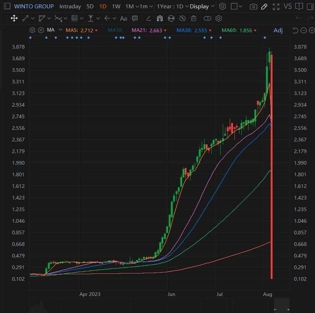
Task: Expand wave tool options arrow
Action: click(x=65, y=19)
